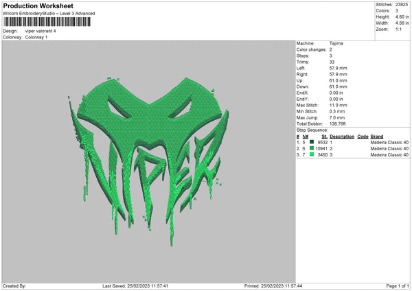
Task: Click the Total Bobbin value 138.76ft
Action: click(x=338, y=124)
